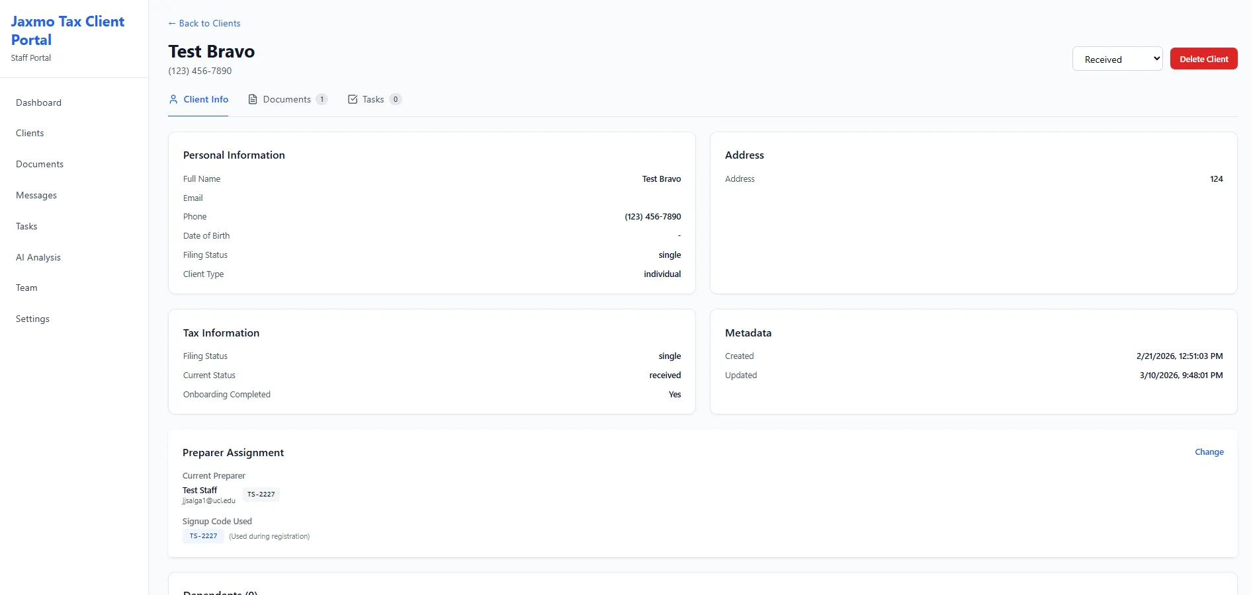Click the back arrow next to Back to Clients
Image resolution: width=1251 pixels, height=595 pixels.
172,23
